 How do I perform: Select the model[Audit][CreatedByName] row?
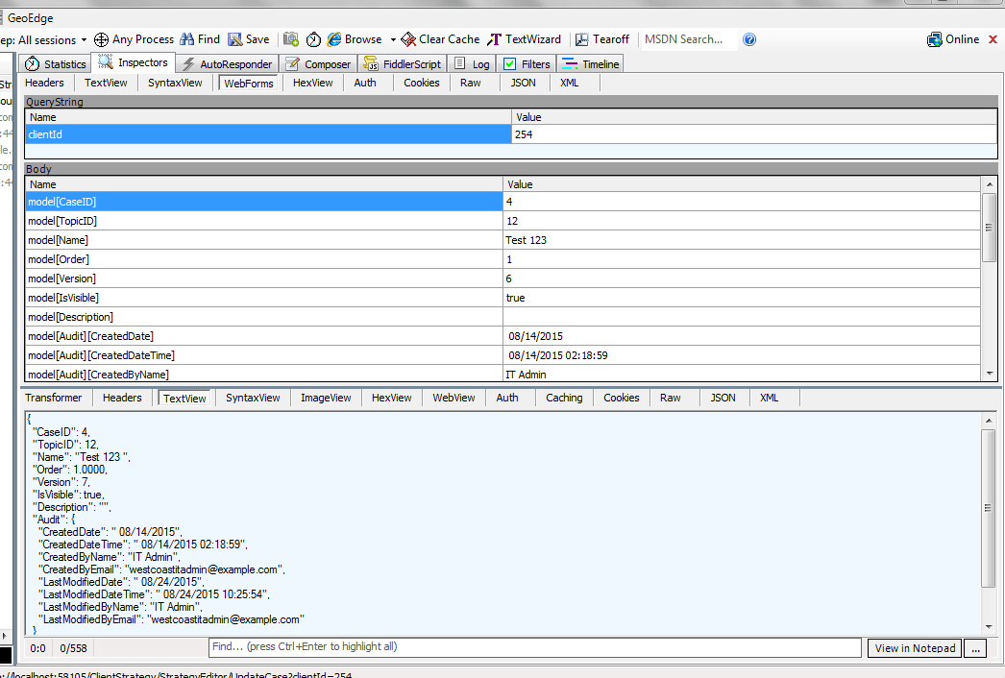pyautogui.click(x=503, y=375)
